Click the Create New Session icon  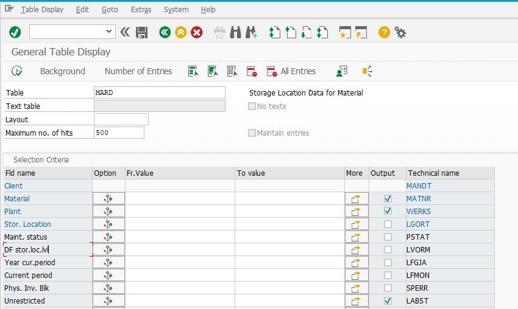click(345, 32)
